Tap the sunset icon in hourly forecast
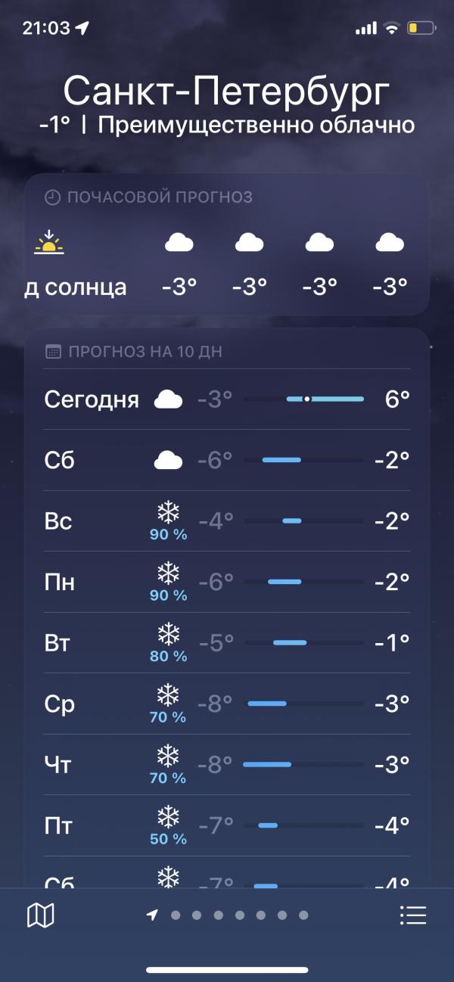The height and width of the screenshot is (982, 454). pos(49,242)
